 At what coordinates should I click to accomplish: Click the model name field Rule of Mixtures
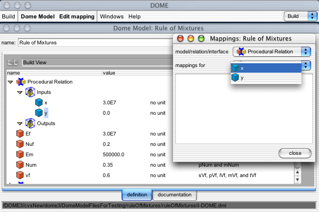(x=95, y=42)
